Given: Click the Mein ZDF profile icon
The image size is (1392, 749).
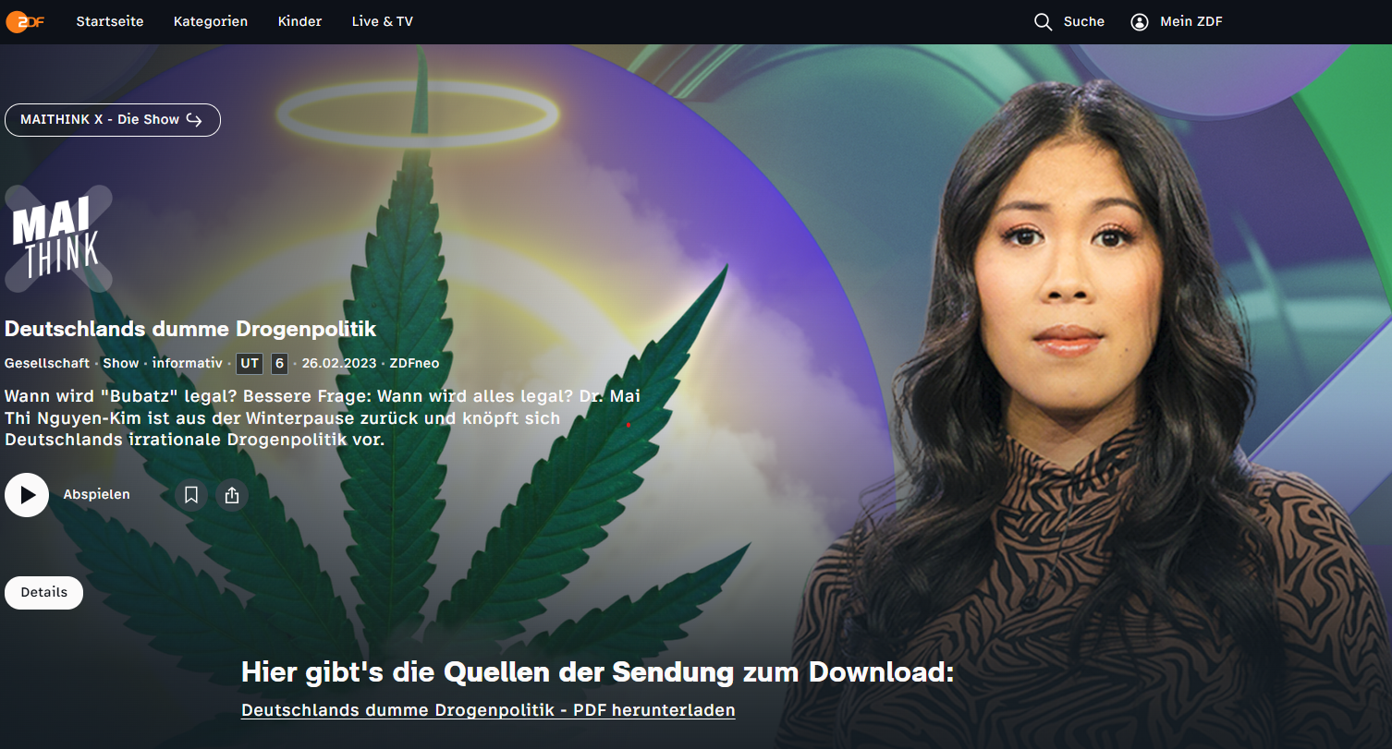Looking at the screenshot, I should pyautogui.click(x=1139, y=22).
